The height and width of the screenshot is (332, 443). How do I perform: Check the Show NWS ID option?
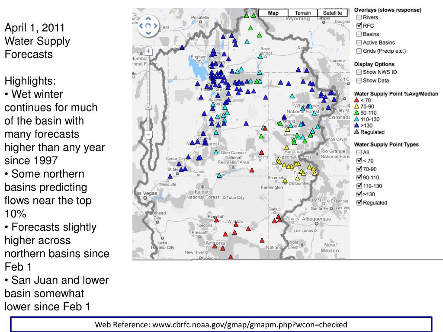359,72
